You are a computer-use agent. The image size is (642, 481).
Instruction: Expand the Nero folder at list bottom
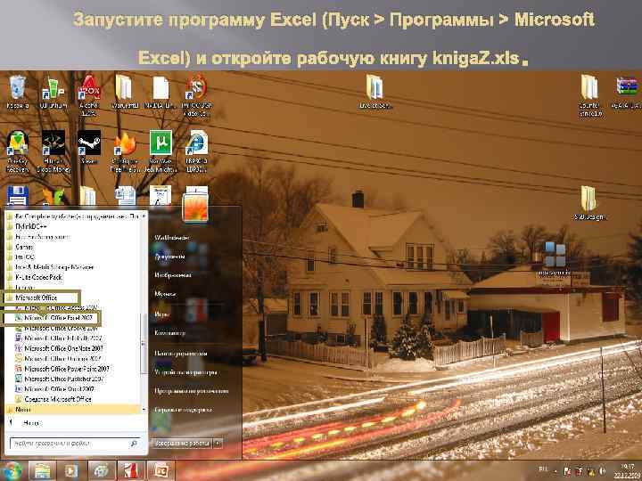[73, 410]
